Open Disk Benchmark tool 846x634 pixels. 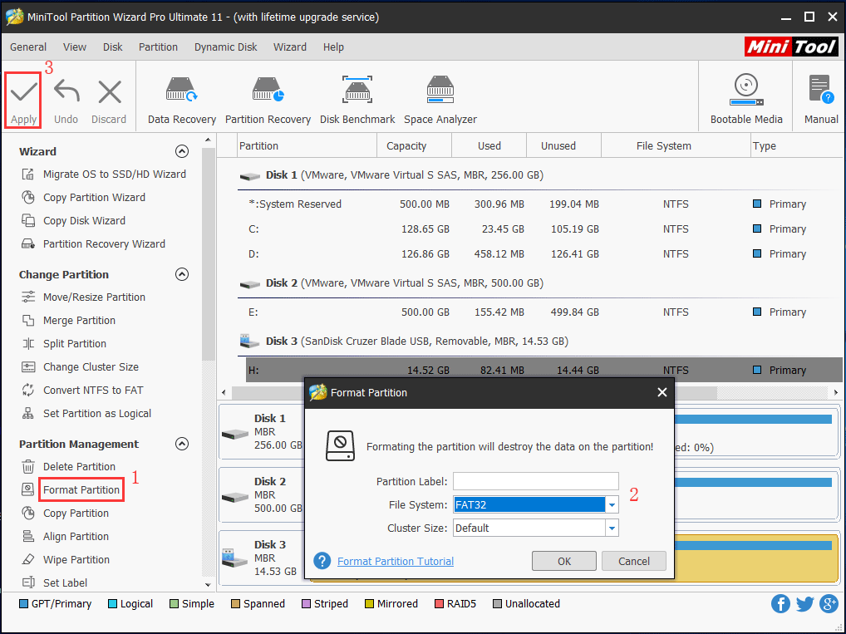357,91
